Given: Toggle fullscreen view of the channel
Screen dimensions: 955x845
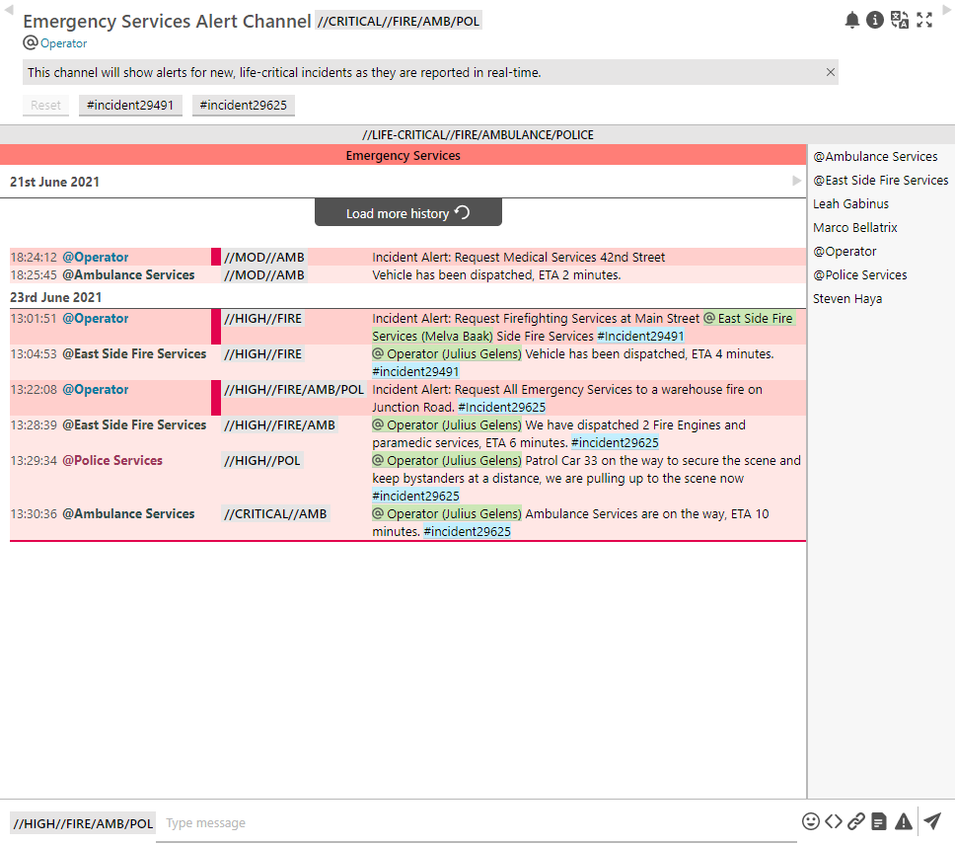Looking at the screenshot, I should click(924, 20).
